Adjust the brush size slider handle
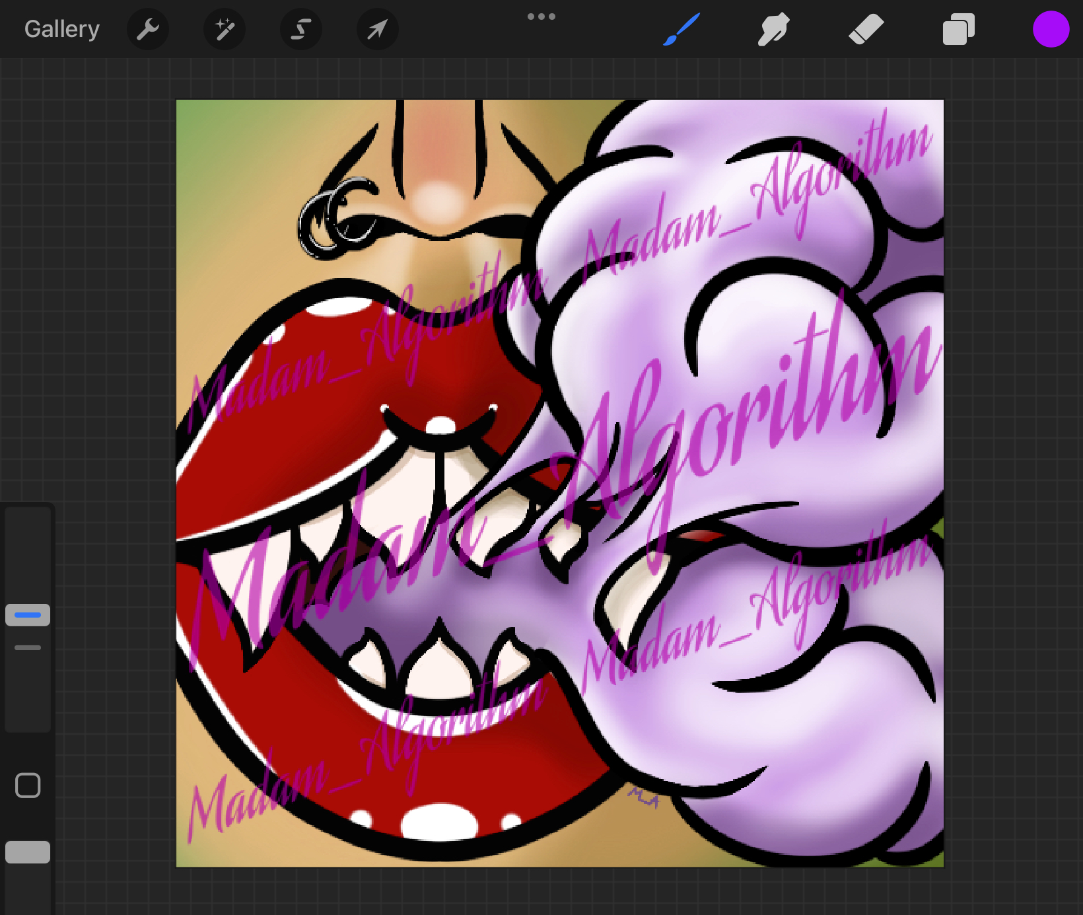This screenshot has height=915, width=1083. pyautogui.click(x=28, y=615)
